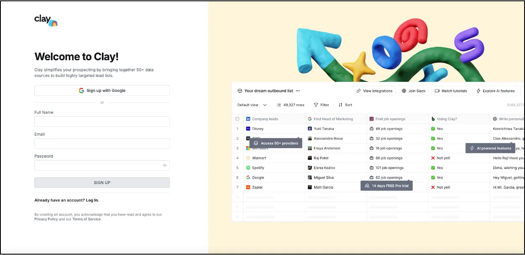Screen dimensions: 525x255
Task: Click the video camera icon in Watch tutorials
Action: pos(437,91)
